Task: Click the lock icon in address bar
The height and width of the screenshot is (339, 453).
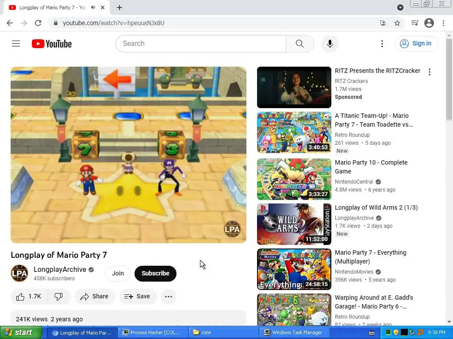Action: [56, 23]
